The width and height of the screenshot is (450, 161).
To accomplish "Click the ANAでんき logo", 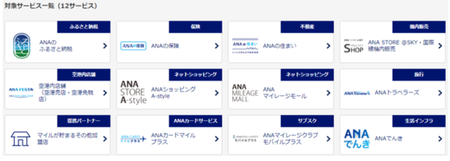I will [x=357, y=139].
